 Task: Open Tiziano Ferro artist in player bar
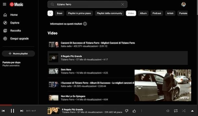click(69, 112)
